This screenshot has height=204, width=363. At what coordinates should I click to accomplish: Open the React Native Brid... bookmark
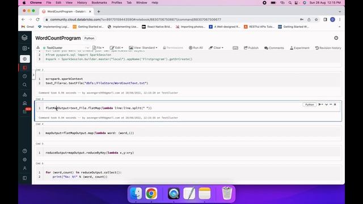point(157,27)
